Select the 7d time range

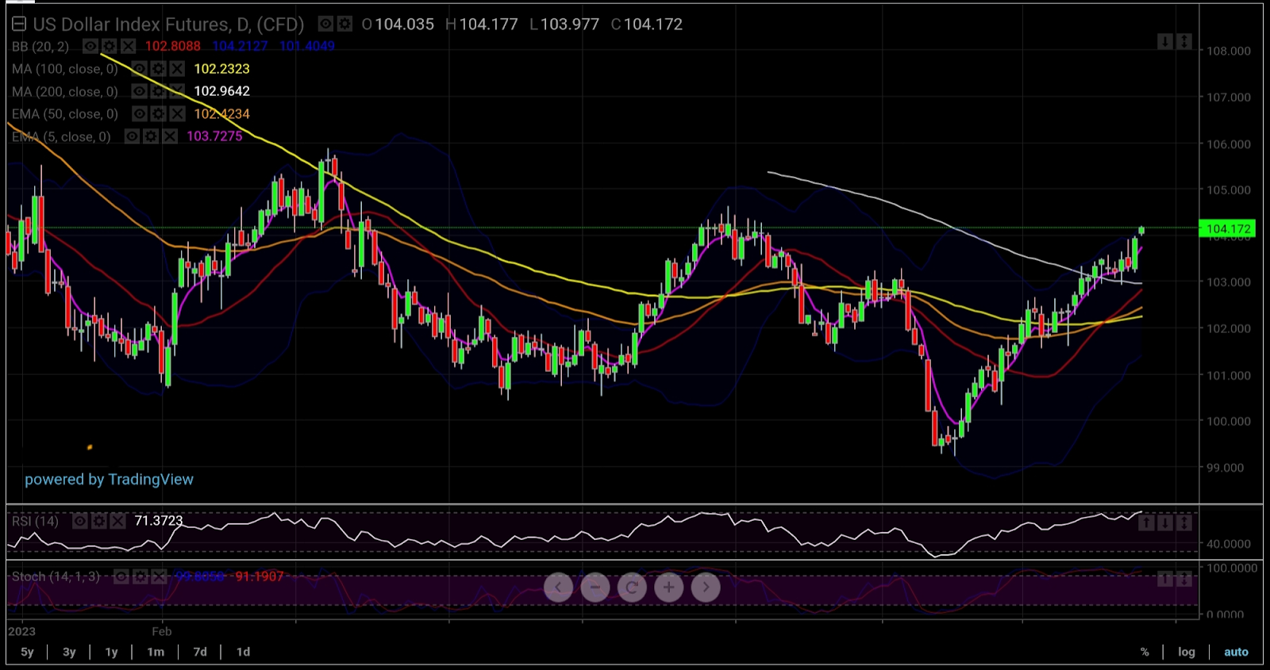tap(200, 652)
